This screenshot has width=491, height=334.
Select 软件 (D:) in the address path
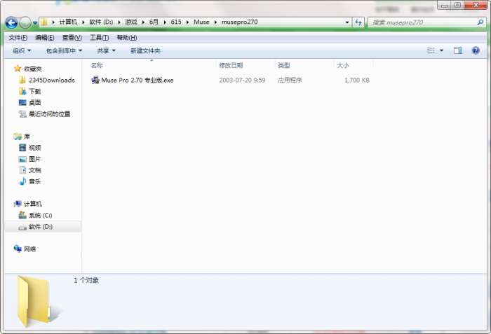click(x=101, y=22)
